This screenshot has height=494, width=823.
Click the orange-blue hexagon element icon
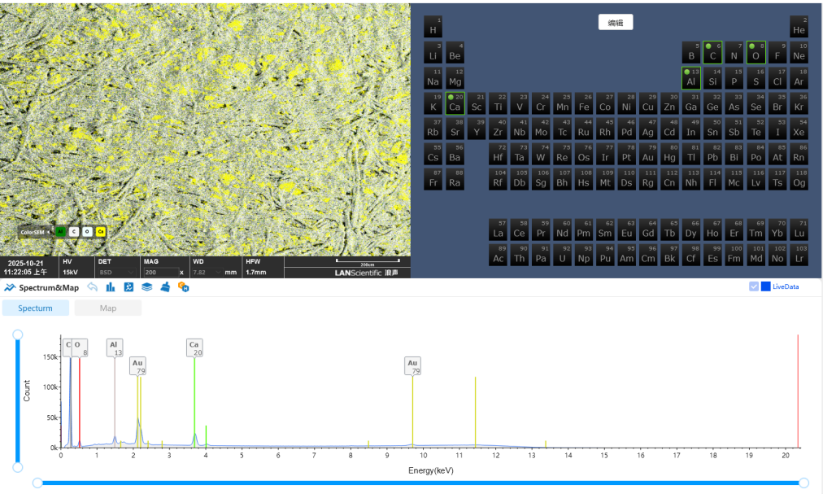(184, 287)
